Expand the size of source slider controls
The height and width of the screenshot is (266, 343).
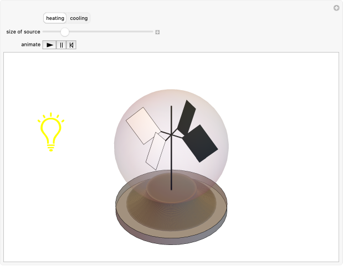click(157, 32)
